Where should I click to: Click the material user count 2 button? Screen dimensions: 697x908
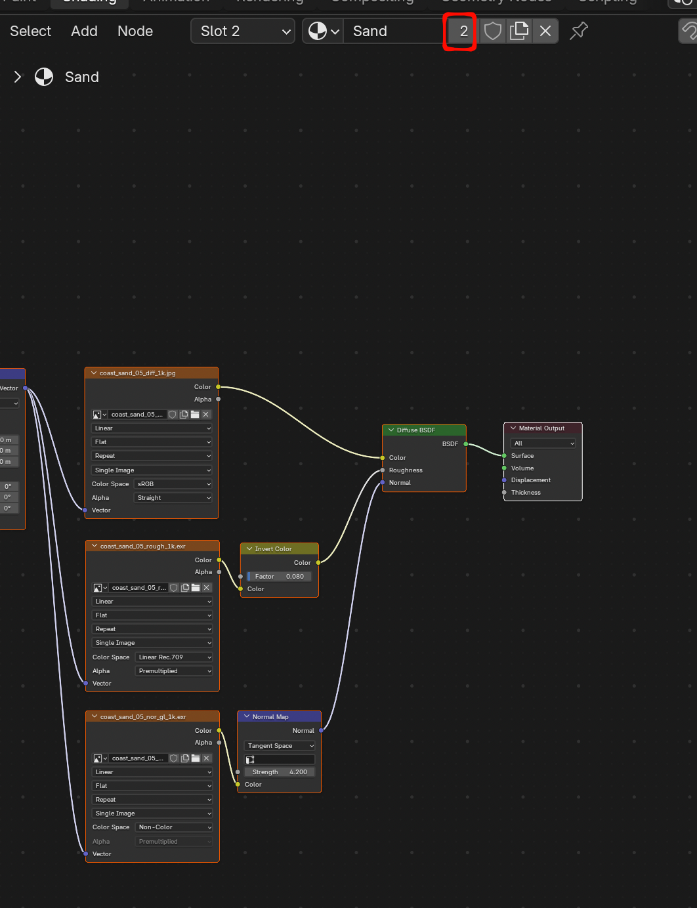[463, 31]
